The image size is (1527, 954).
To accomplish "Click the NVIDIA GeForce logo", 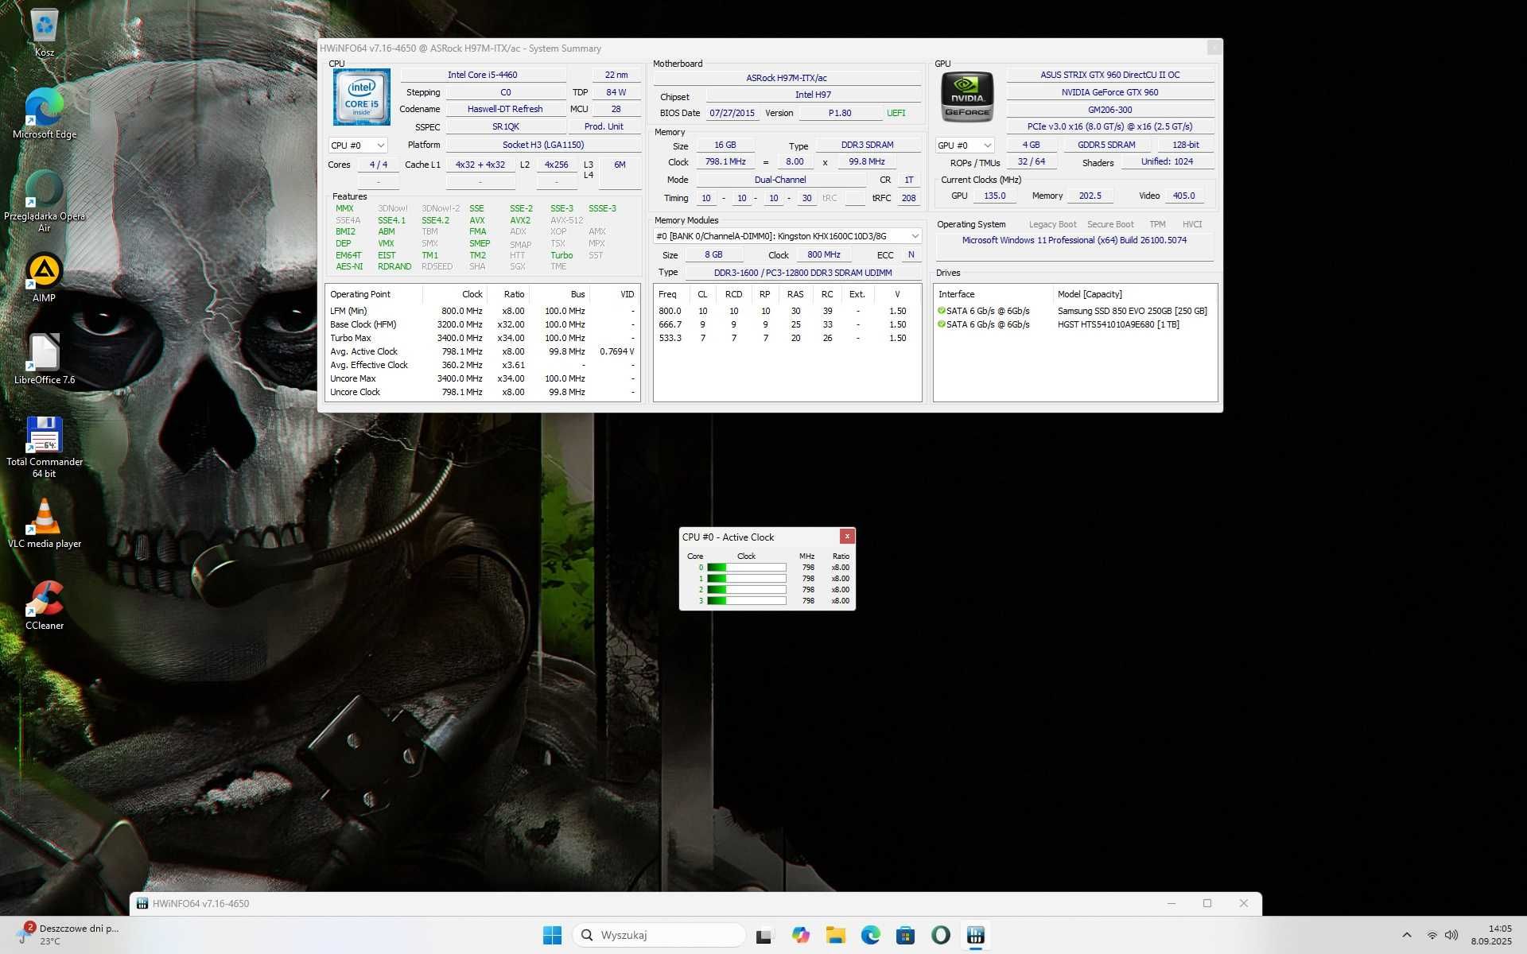I will pos(967,97).
